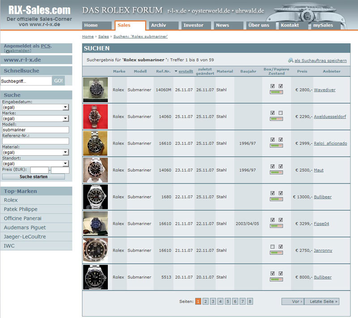Toggle Box checkbox in Axelduesseldorf row
This screenshot has width=358, height=318.
pyautogui.click(x=273, y=113)
